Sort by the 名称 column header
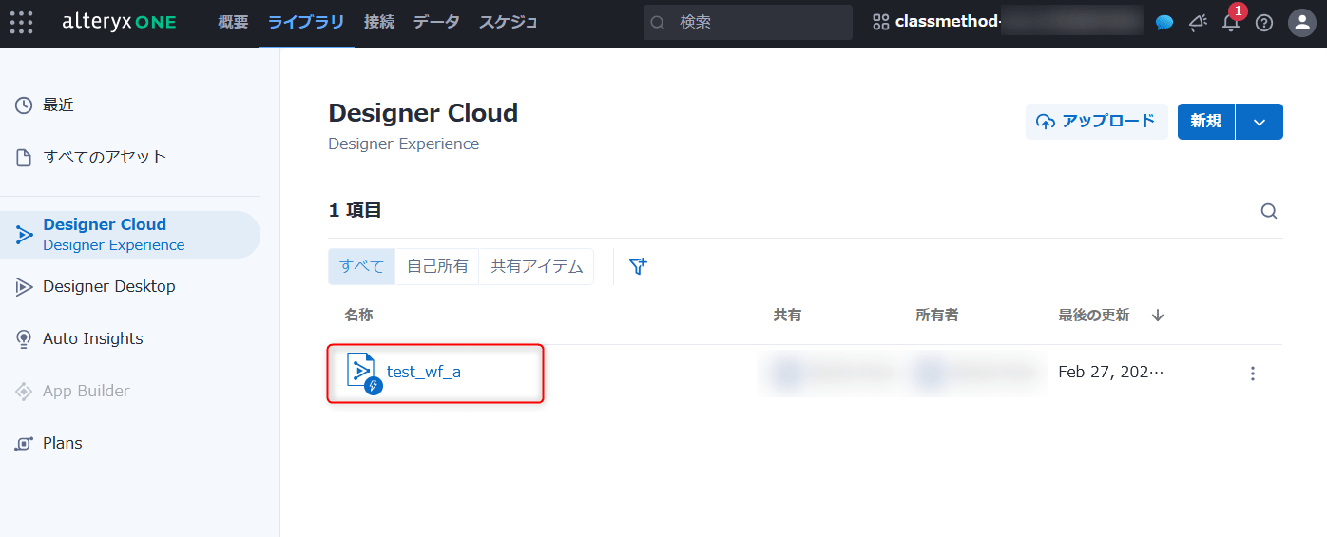This screenshot has height=537, width=1327. [359, 316]
